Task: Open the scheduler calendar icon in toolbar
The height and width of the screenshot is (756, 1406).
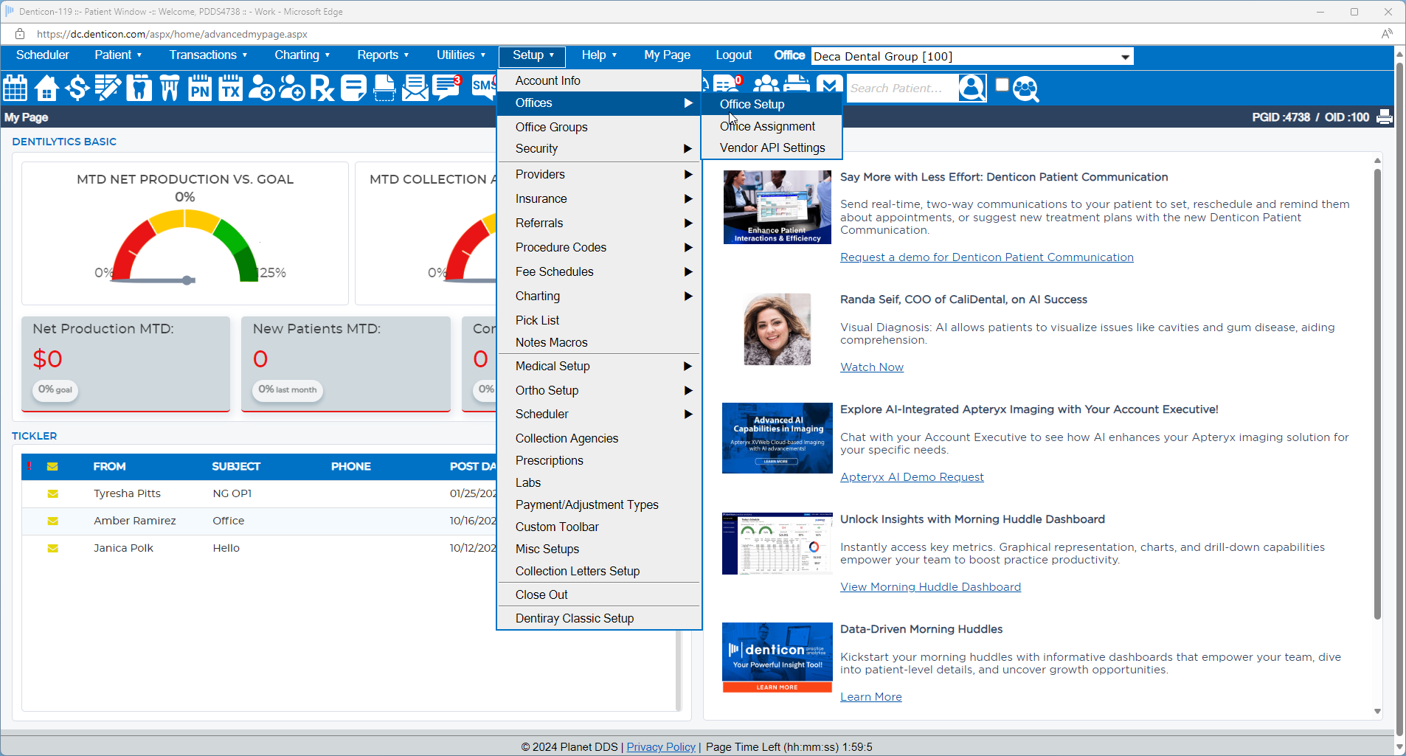Action: click(15, 88)
